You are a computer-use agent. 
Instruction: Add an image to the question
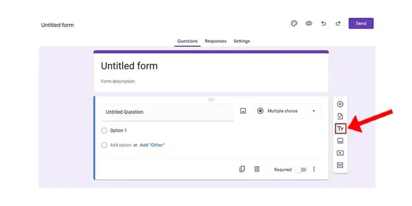(243, 111)
